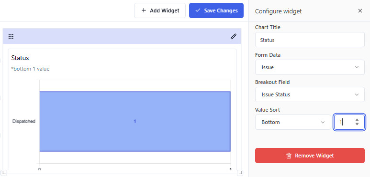Open the Form Data dropdown showing Issue
This screenshot has width=370, height=177.
coord(310,67)
